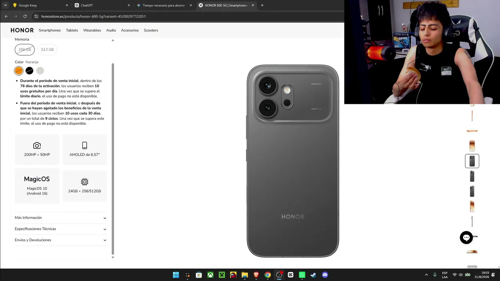Choose the white color swatch
Viewport: 500px width, 281px height.
(x=40, y=71)
